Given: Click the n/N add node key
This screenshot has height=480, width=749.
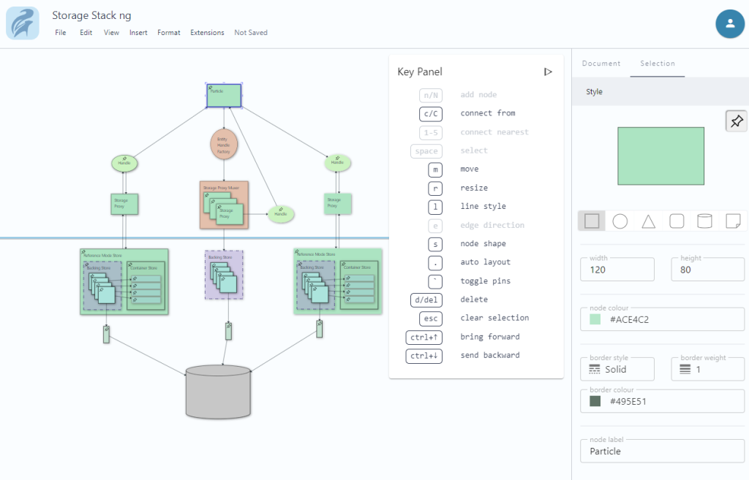Looking at the screenshot, I should (430, 95).
